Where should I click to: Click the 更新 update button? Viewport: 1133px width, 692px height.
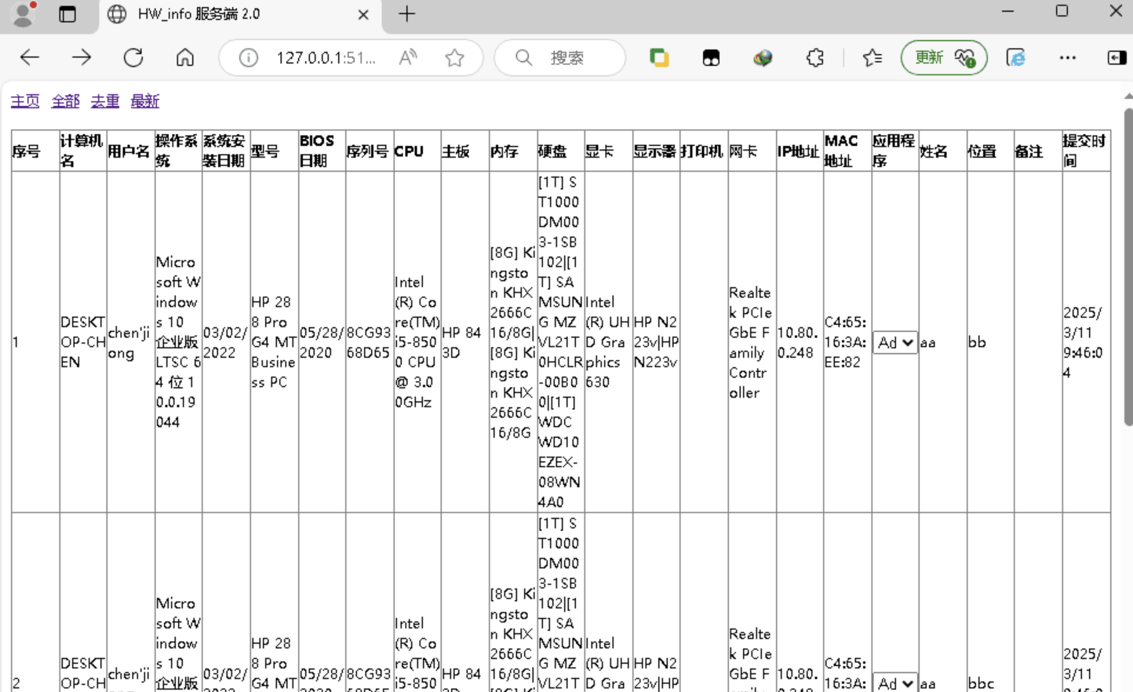coord(944,57)
